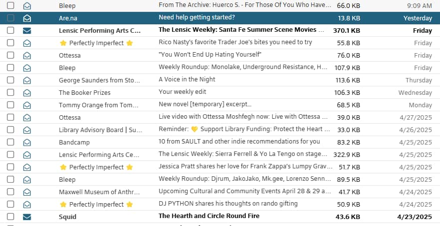The height and width of the screenshot is (226, 440).
Task: Mark George Saunders email via its envelope icon
Action: point(27,80)
